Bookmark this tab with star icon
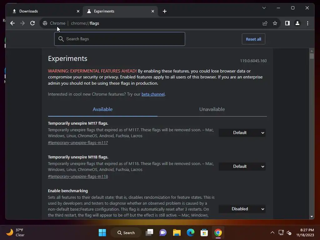 [275, 23]
